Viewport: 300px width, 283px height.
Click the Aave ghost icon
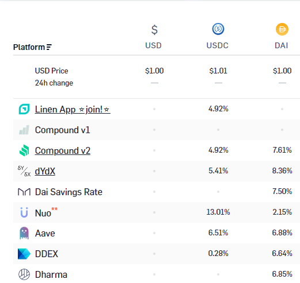[24, 233]
